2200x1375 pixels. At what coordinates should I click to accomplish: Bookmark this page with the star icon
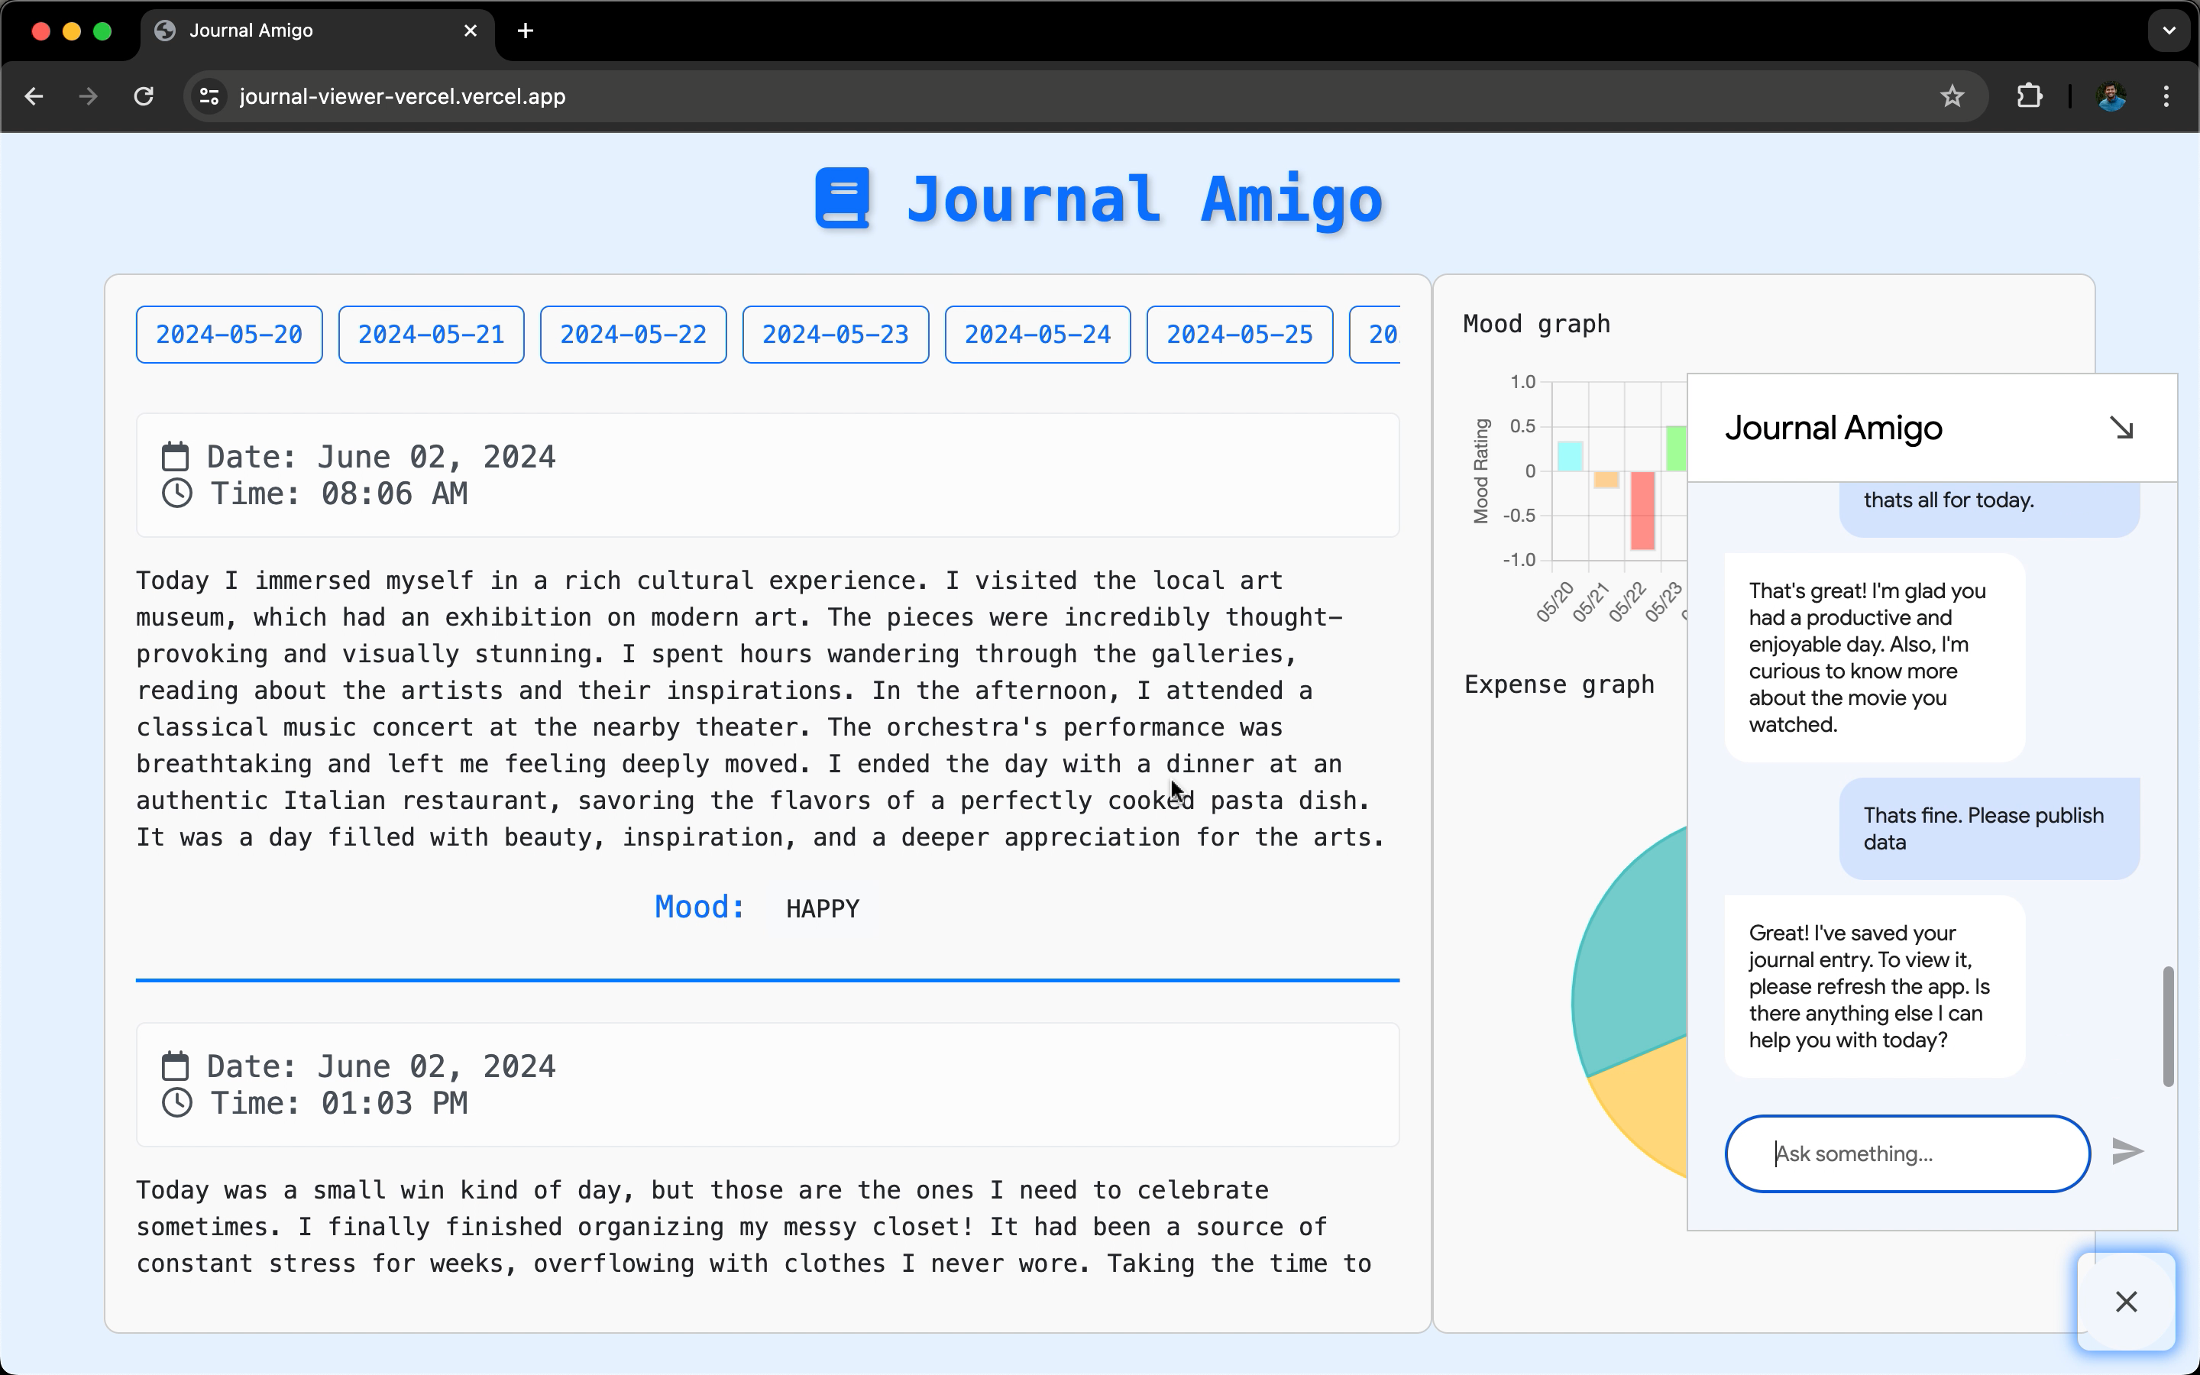(x=1952, y=96)
